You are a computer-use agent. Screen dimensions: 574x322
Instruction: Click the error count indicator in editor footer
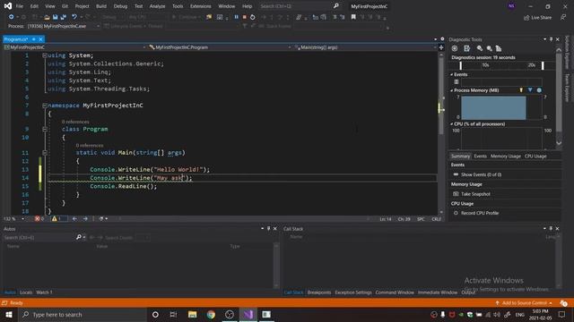(39, 219)
